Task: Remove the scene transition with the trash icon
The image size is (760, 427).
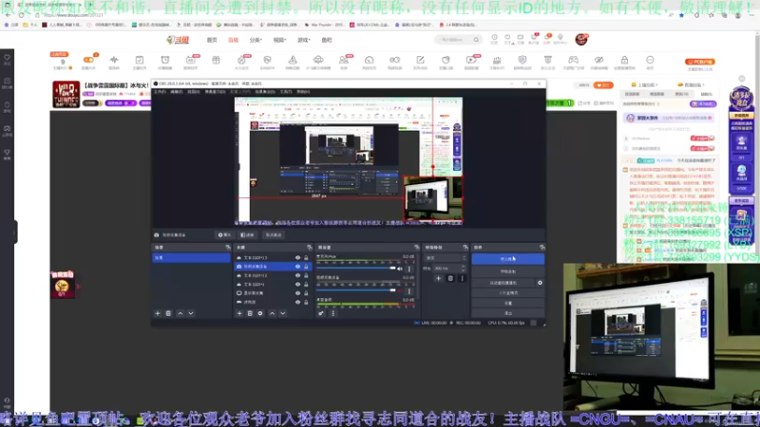Action: click(450, 278)
